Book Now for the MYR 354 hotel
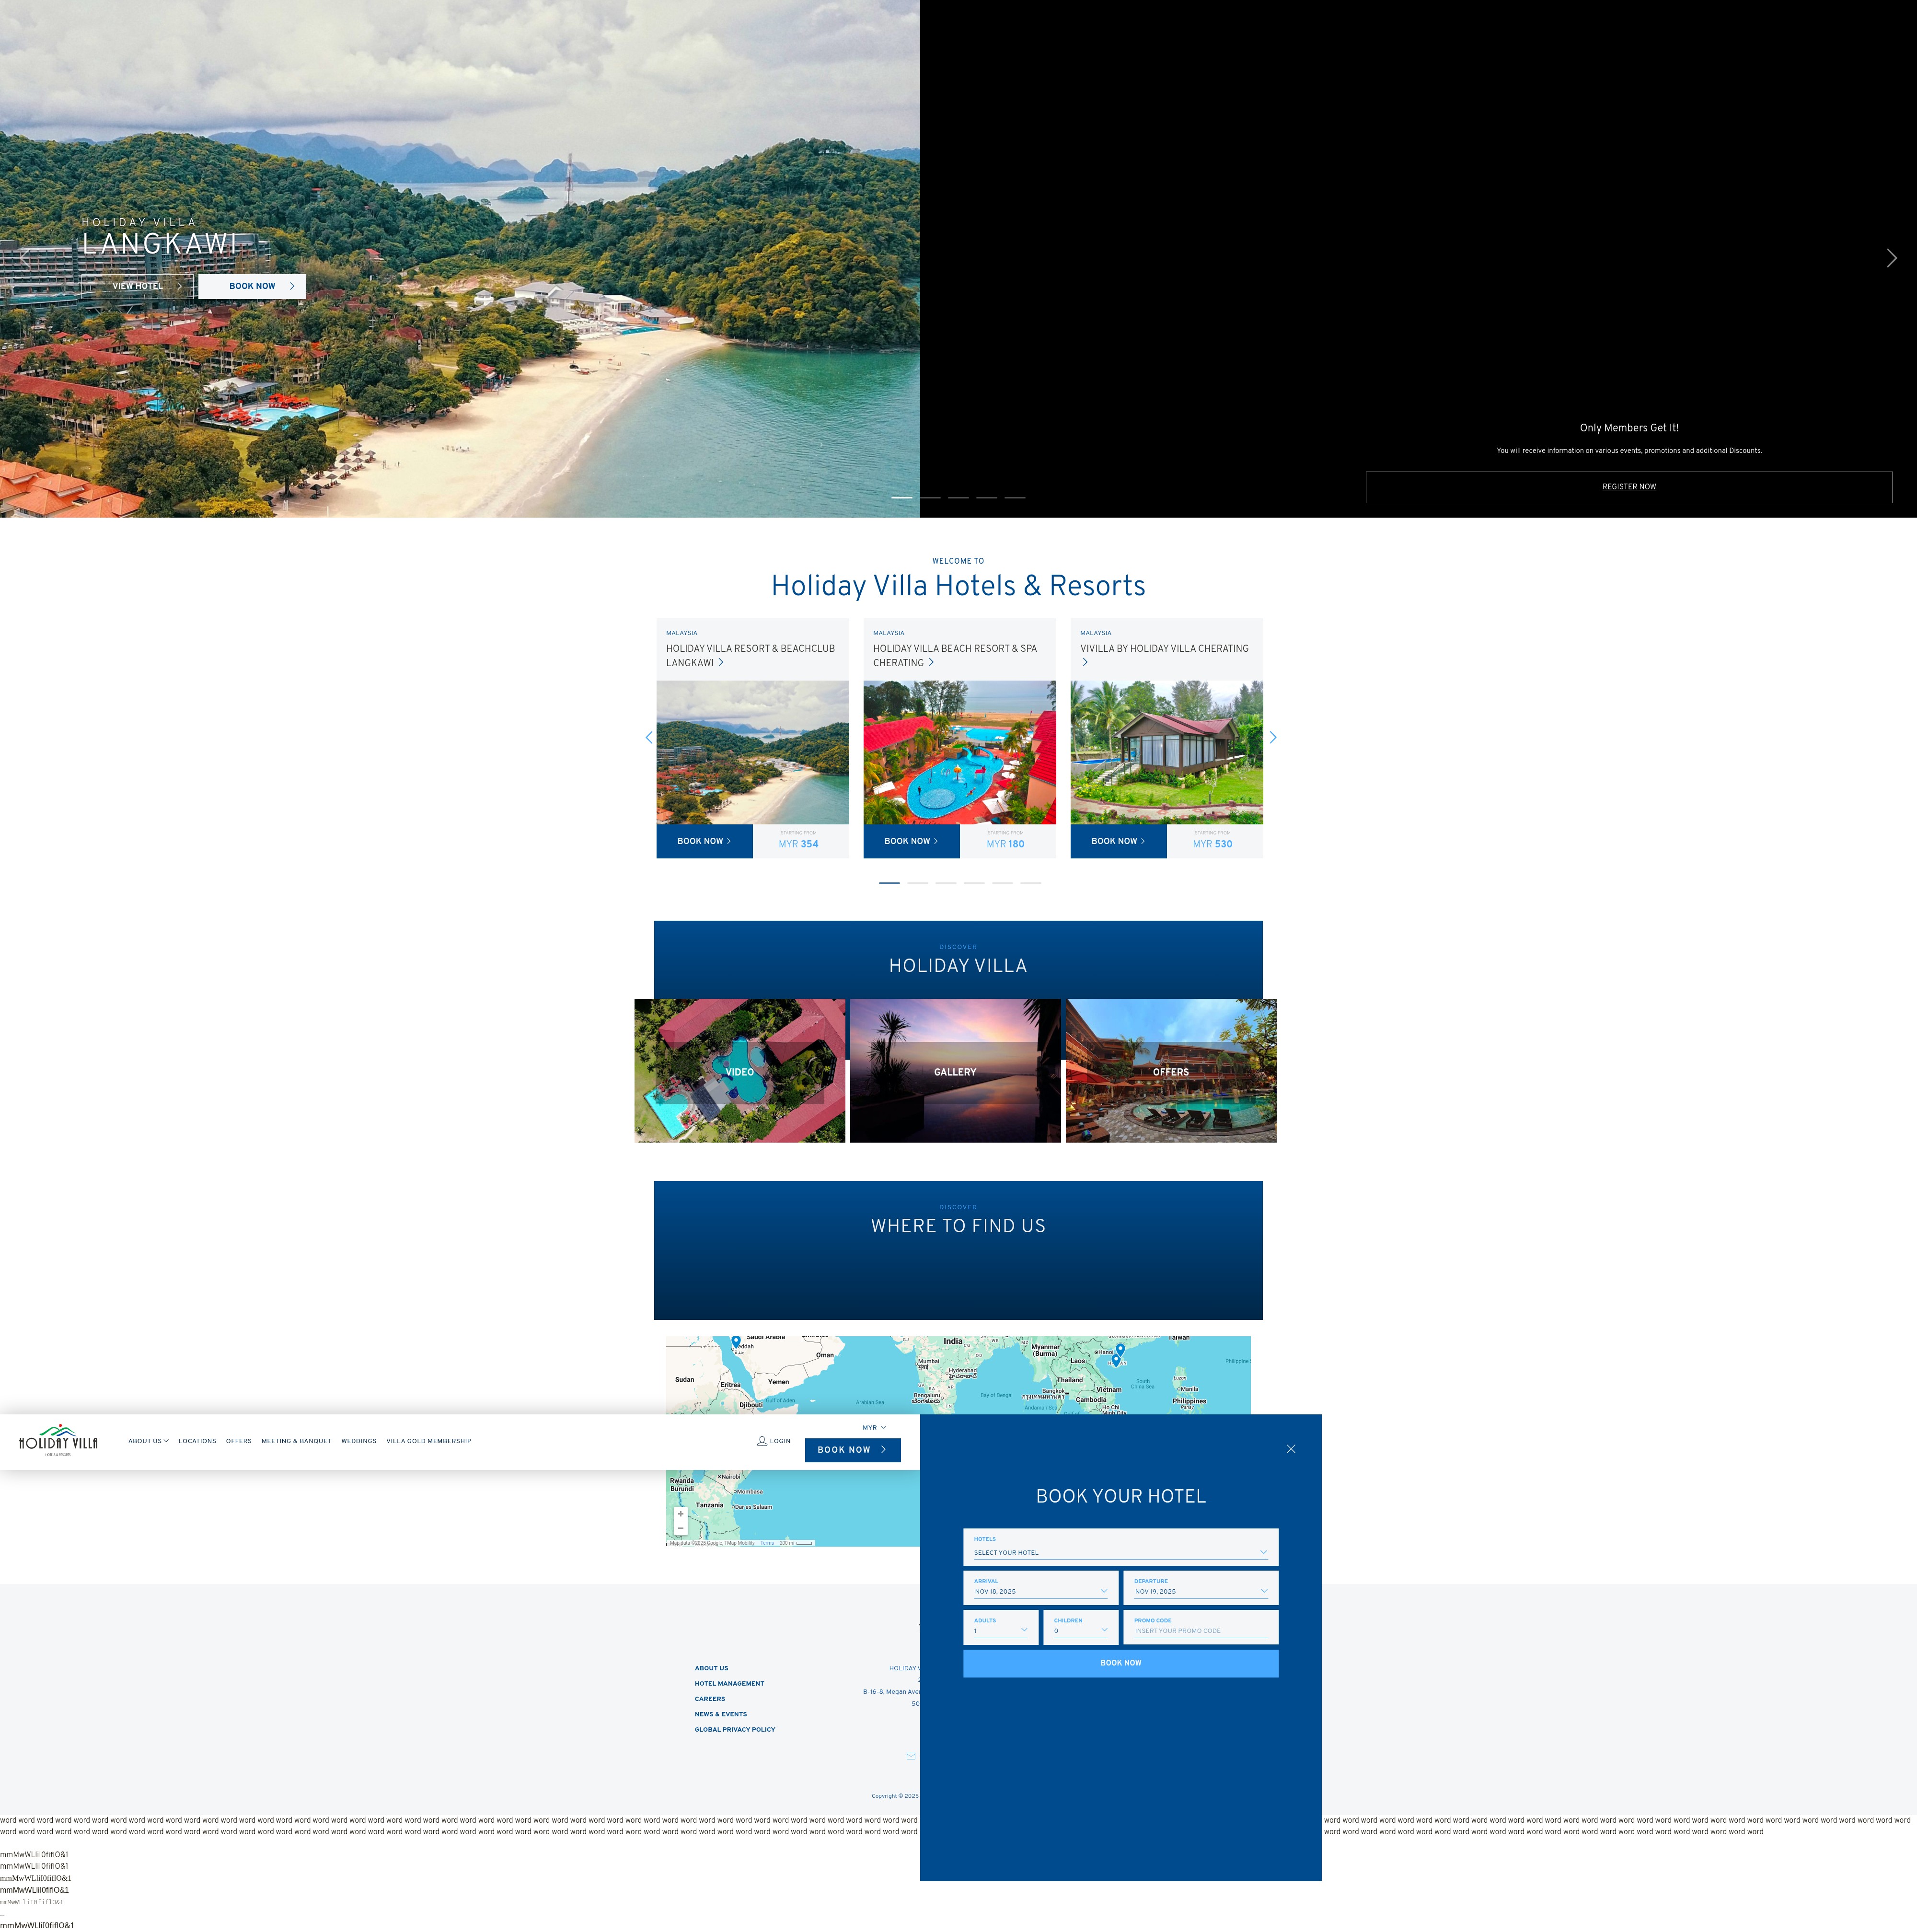The height and width of the screenshot is (1932, 1917). point(704,841)
